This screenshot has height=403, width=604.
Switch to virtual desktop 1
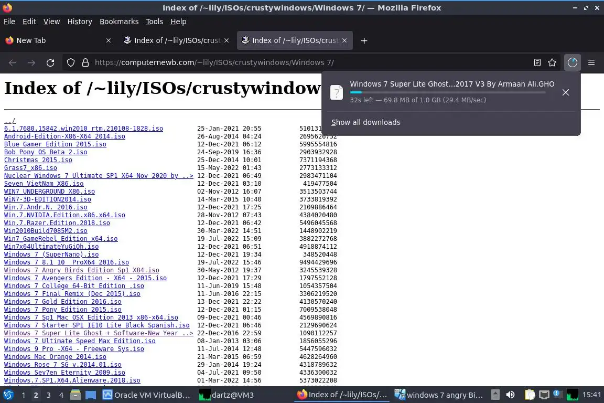[x=23, y=395]
